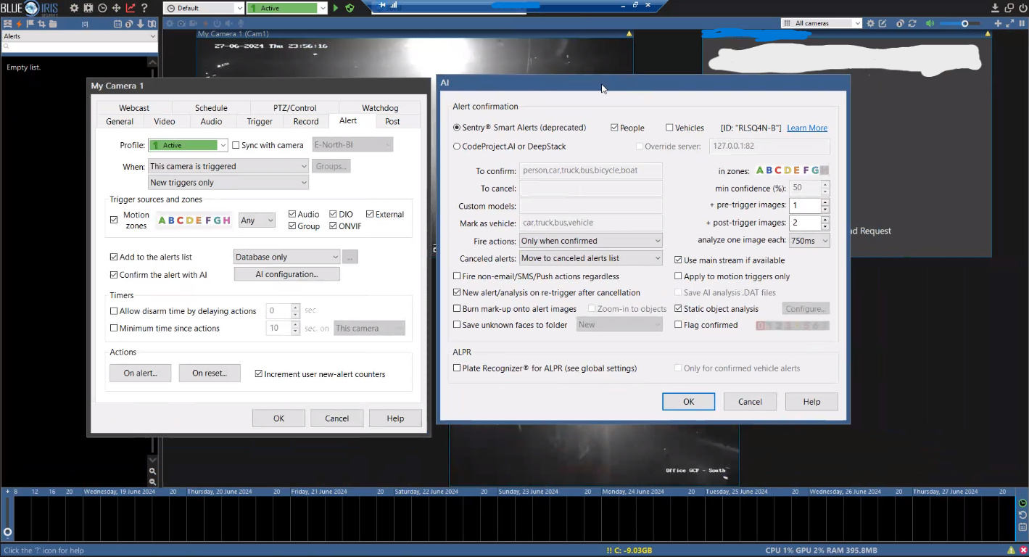Click the cycle refresh cameras icon
The width and height of the screenshot is (1029, 557).
912,23
